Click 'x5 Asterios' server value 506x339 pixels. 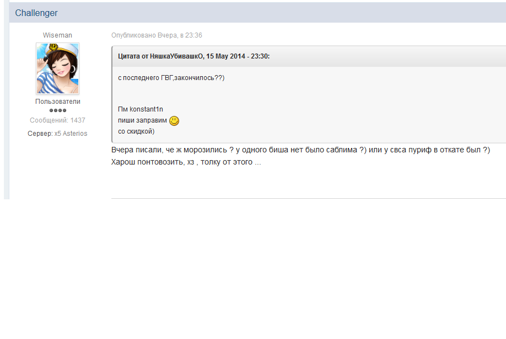click(71, 134)
